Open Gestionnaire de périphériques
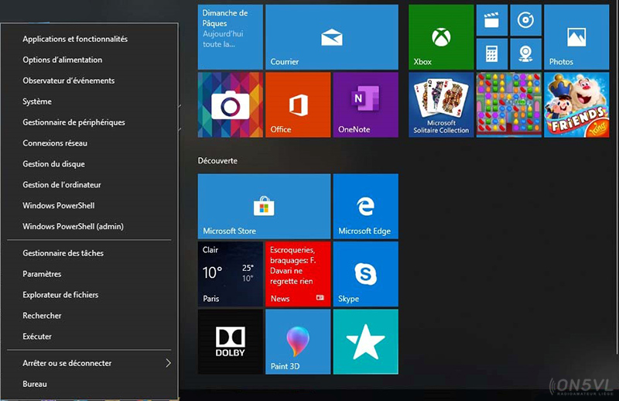Image resolution: width=619 pixels, height=401 pixels. [89, 122]
